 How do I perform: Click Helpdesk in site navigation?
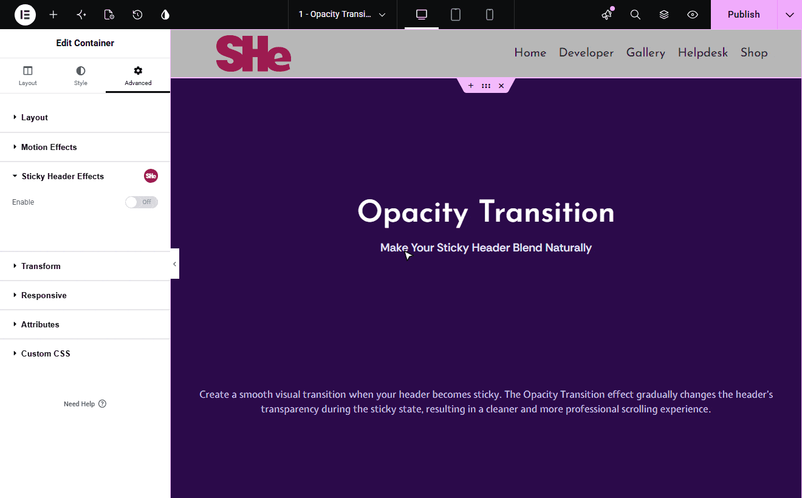pyautogui.click(x=703, y=53)
